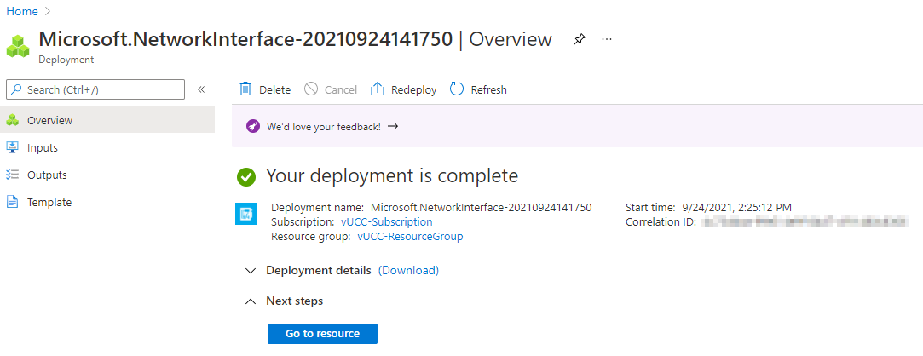Screen dimensions: 923x356
Task: Collapse the sidebar with double chevron
Action: click(201, 89)
